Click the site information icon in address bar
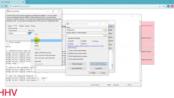 point(11,6)
